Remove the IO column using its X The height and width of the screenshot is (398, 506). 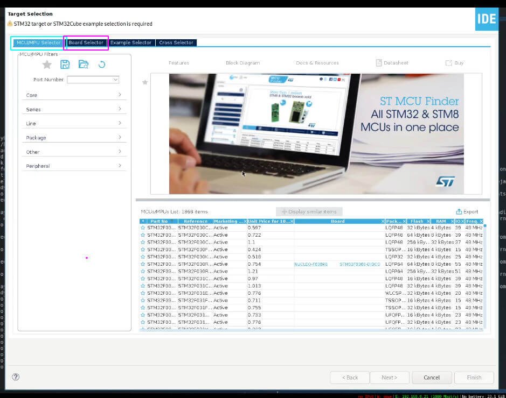point(463,221)
